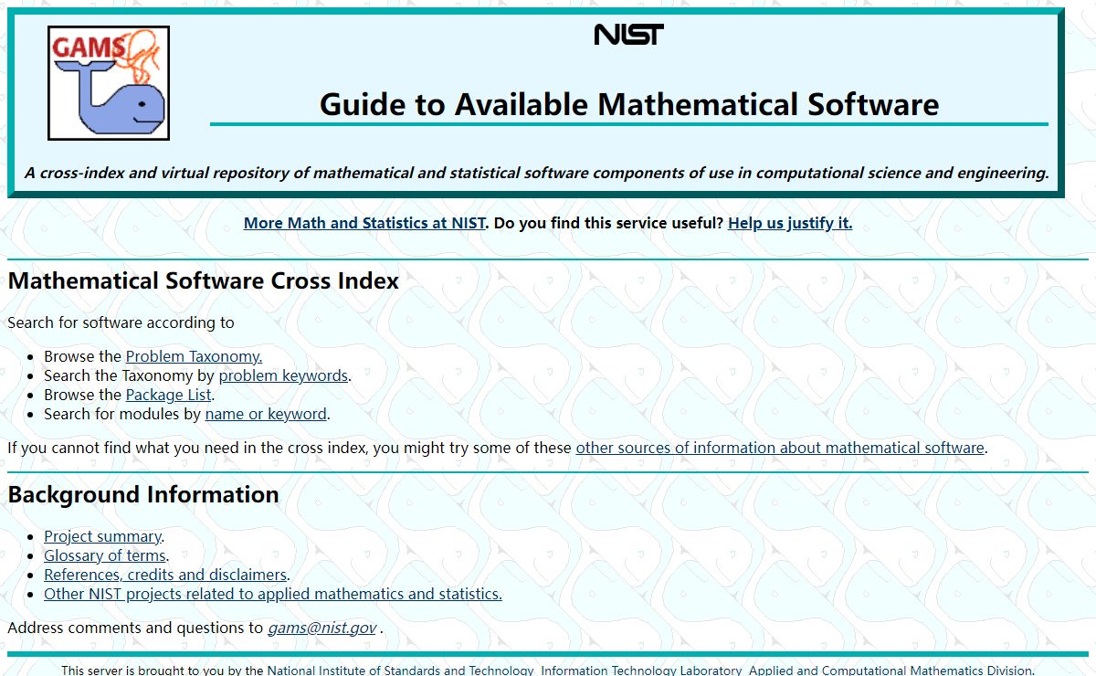Click the NIST logo at top
Viewport: 1096px width, 676px height.
click(628, 35)
